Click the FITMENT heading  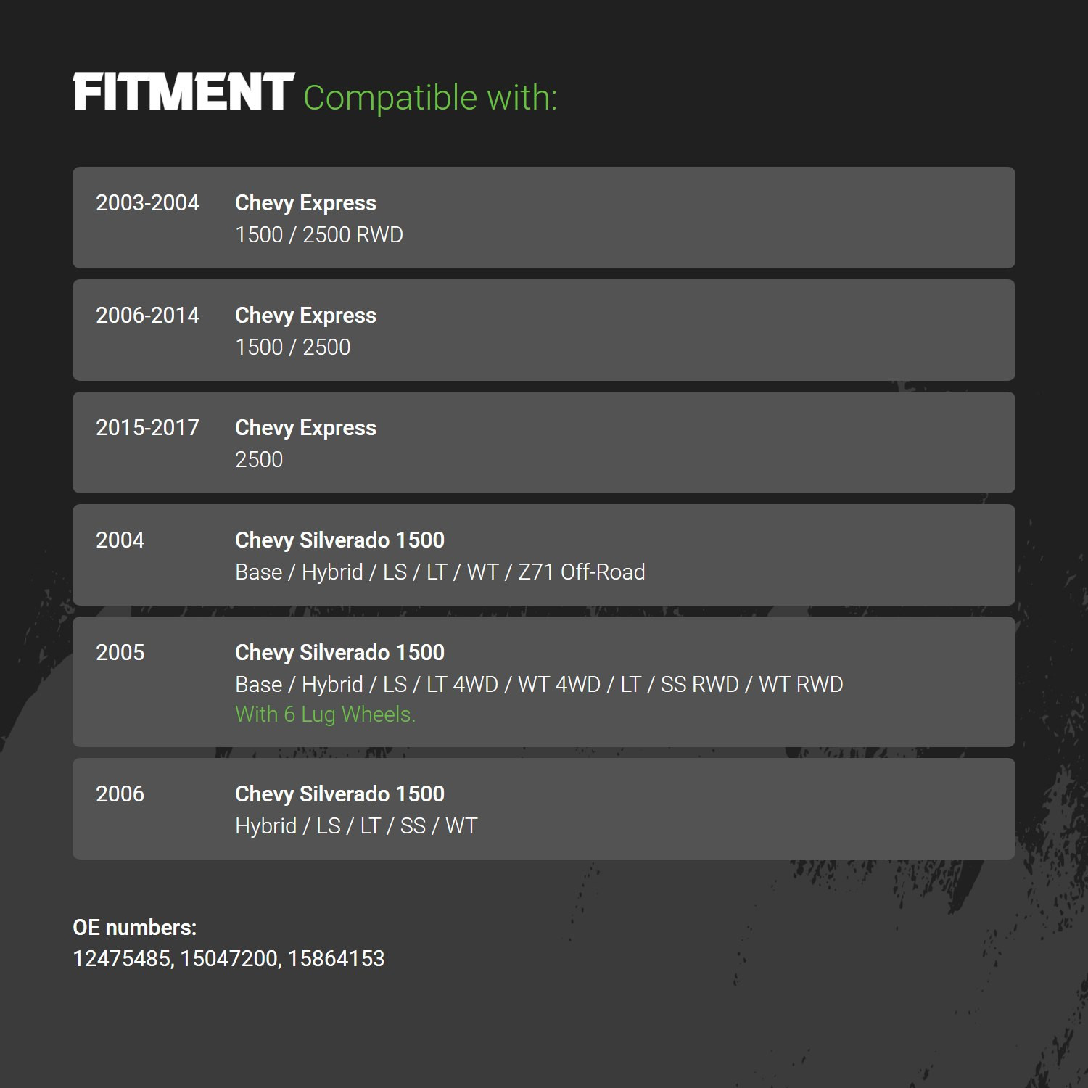click(x=184, y=92)
